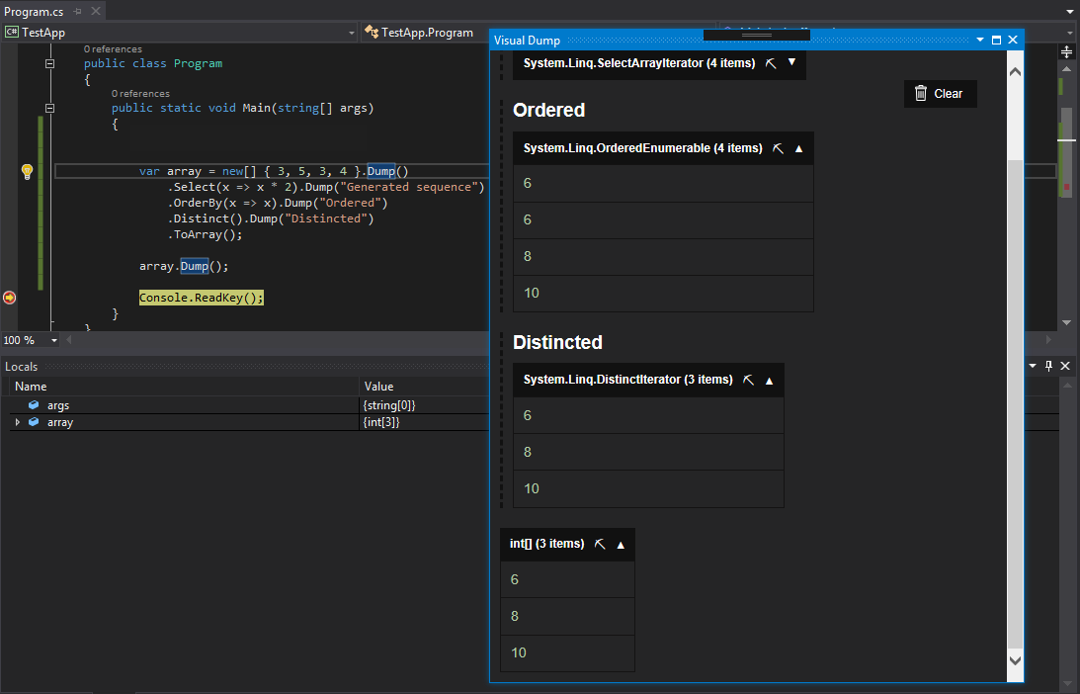The image size is (1080, 694).
Task: Select value 8 in the int[] table
Action: [567, 616]
